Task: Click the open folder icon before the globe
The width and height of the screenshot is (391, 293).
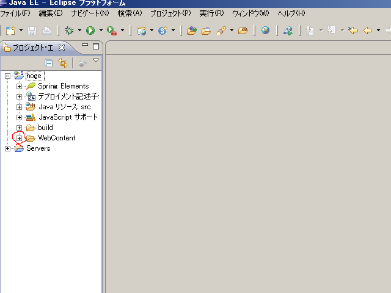Action: click(243, 31)
